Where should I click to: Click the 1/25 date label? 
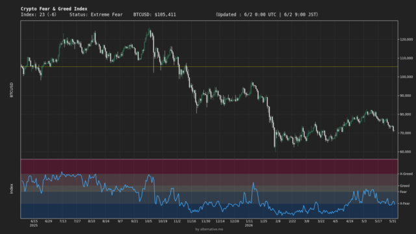point(263,221)
